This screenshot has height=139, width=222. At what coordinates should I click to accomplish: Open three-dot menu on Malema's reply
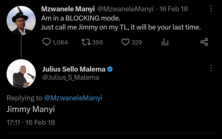pos(211,68)
